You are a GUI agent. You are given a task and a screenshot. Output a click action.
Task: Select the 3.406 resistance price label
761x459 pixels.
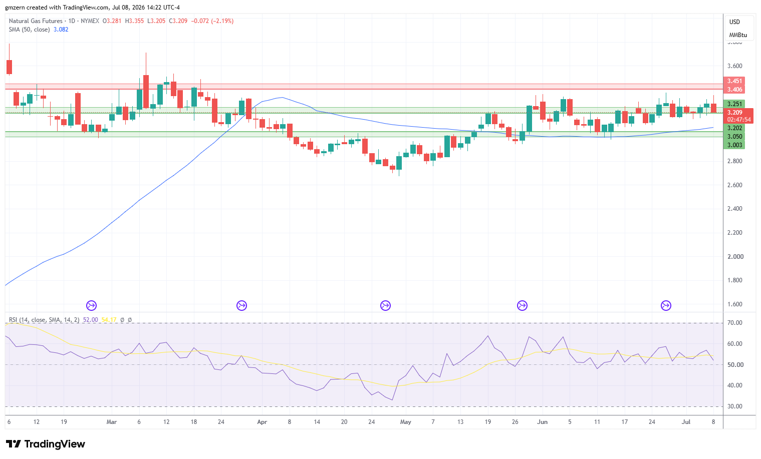[734, 90]
